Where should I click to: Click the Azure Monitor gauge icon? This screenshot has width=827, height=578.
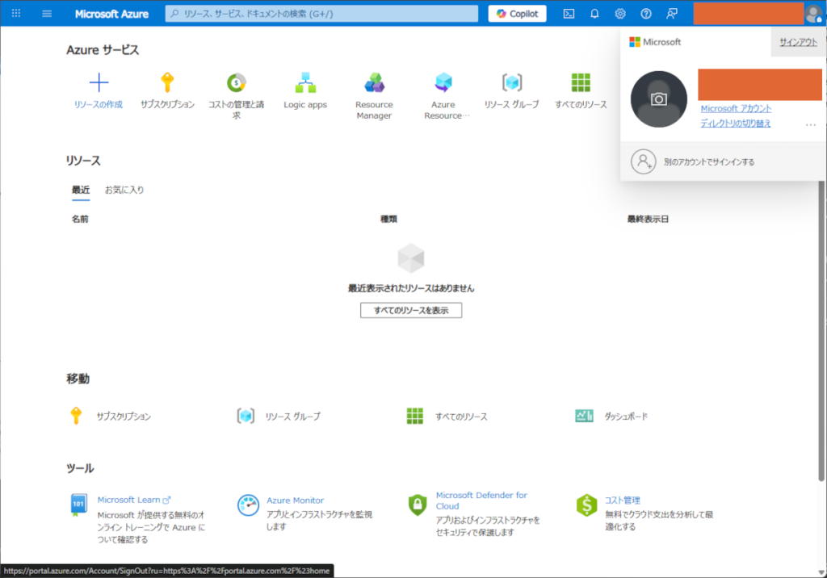[248, 505]
